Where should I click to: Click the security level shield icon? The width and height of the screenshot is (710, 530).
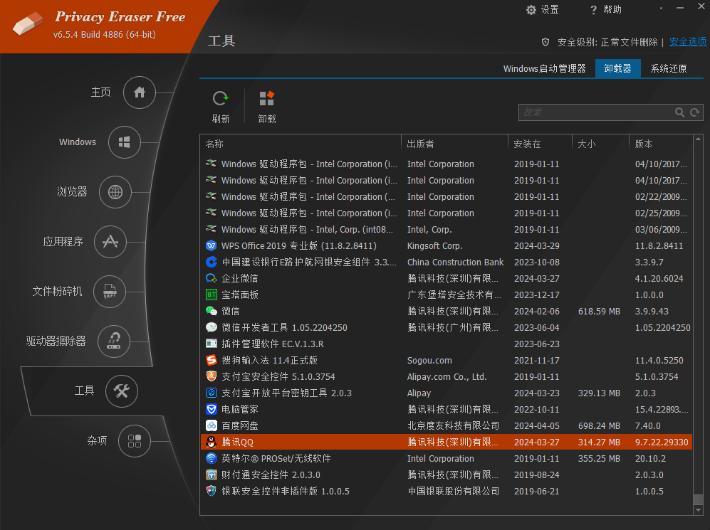pyautogui.click(x=545, y=42)
